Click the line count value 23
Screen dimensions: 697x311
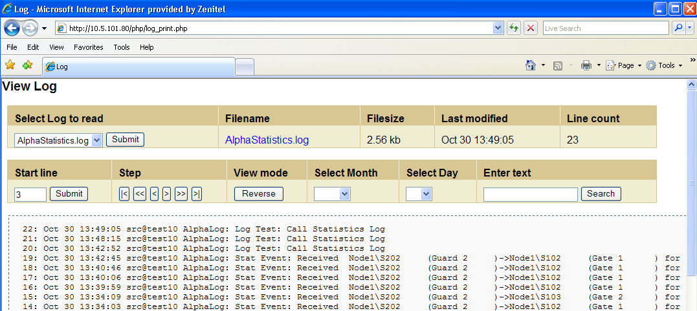pos(573,140)
